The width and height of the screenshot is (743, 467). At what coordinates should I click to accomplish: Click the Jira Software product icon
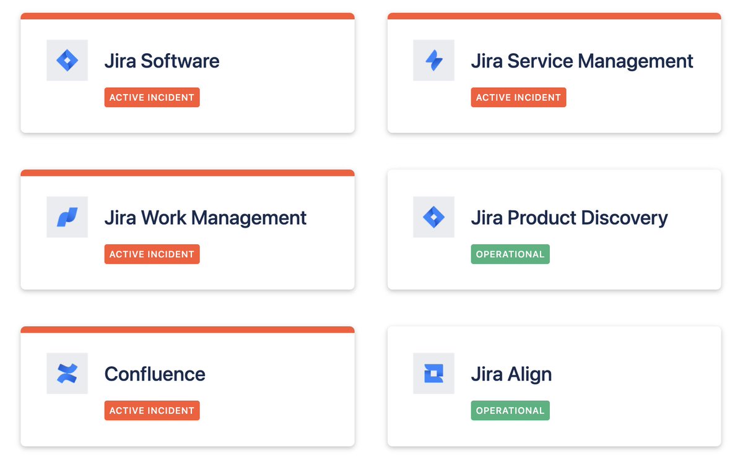click(67, 60)
